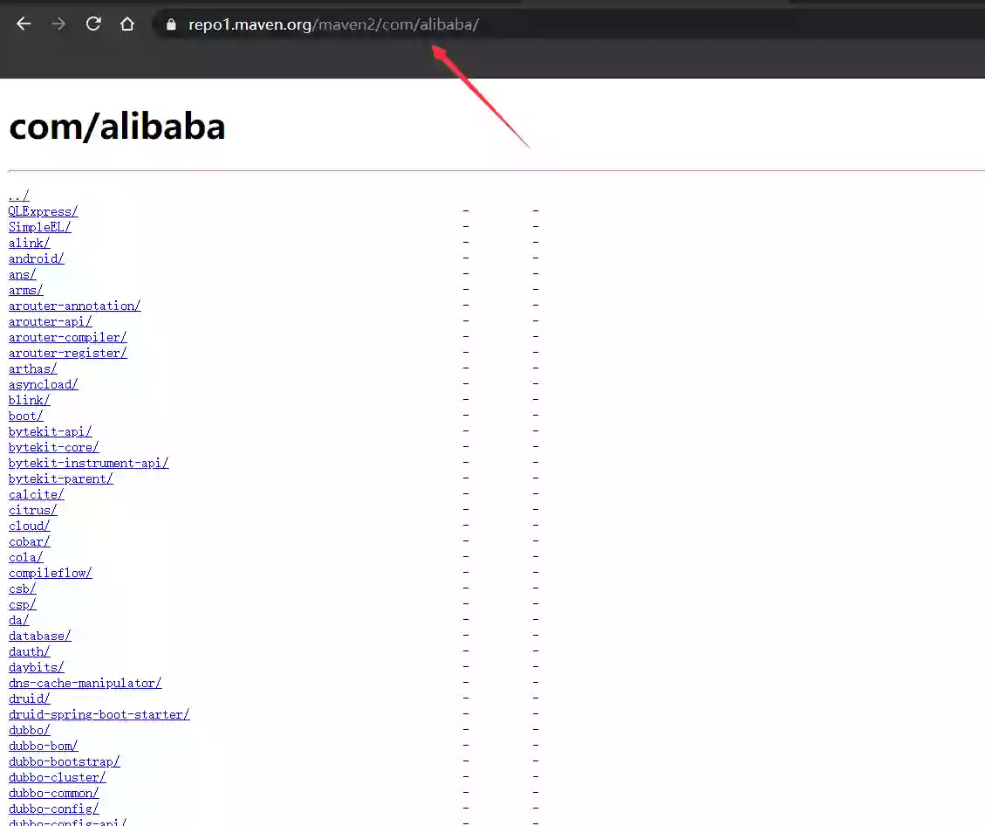Open the arthas/ directory link

coord(32,368)
